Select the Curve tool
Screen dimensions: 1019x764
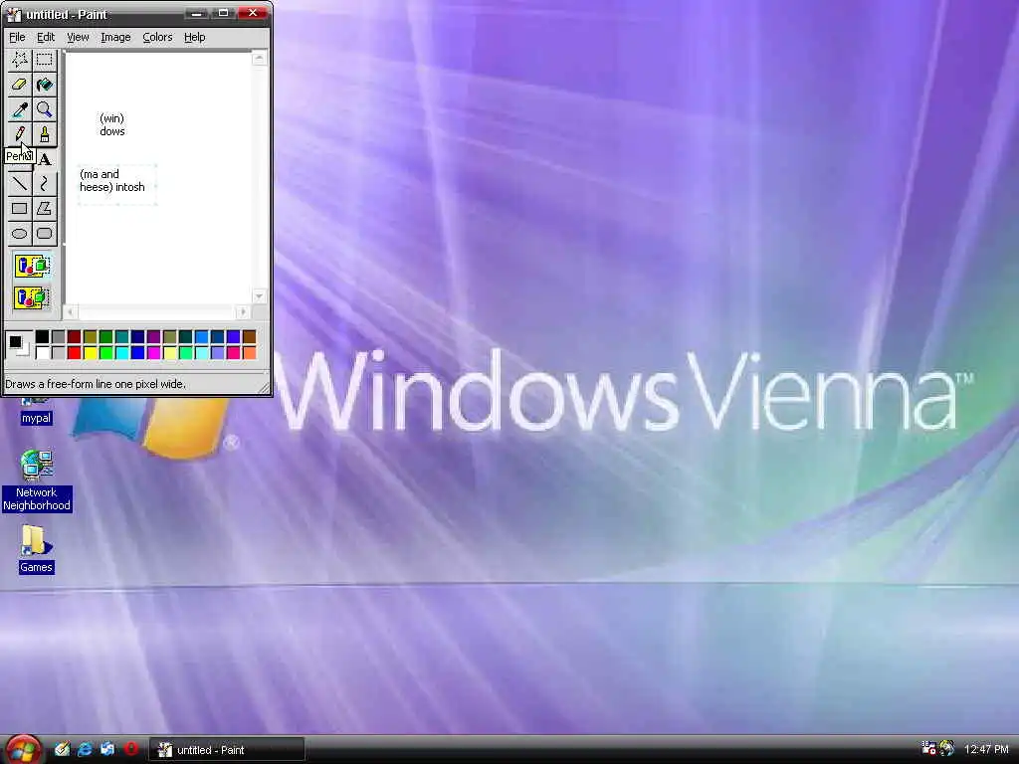click(44, 184)
